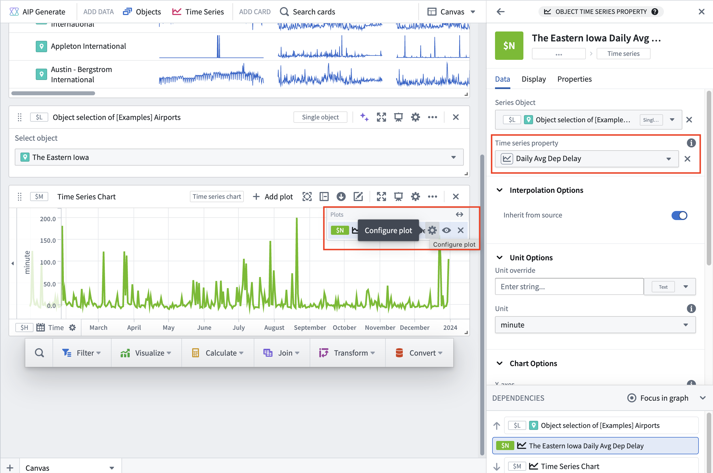This screenshot has height=473, width=713.
Task: Remove the Object selection card
Action: pyautogui.click(x=456, y=117)
